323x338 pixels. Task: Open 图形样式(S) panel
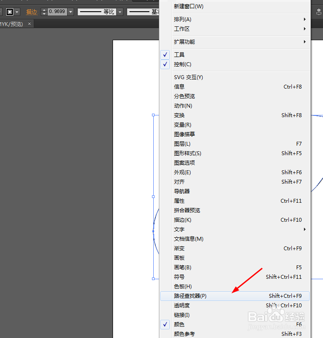click(x=235, y=153)
